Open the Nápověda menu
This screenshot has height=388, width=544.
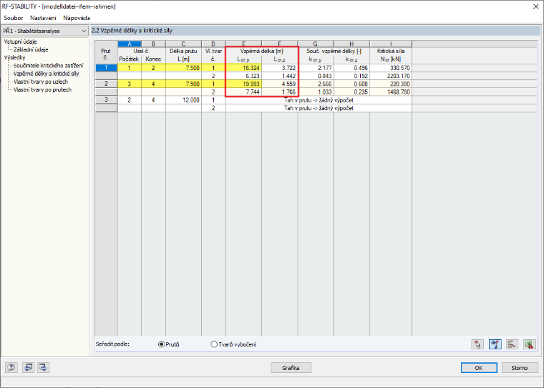pos(77,18)
